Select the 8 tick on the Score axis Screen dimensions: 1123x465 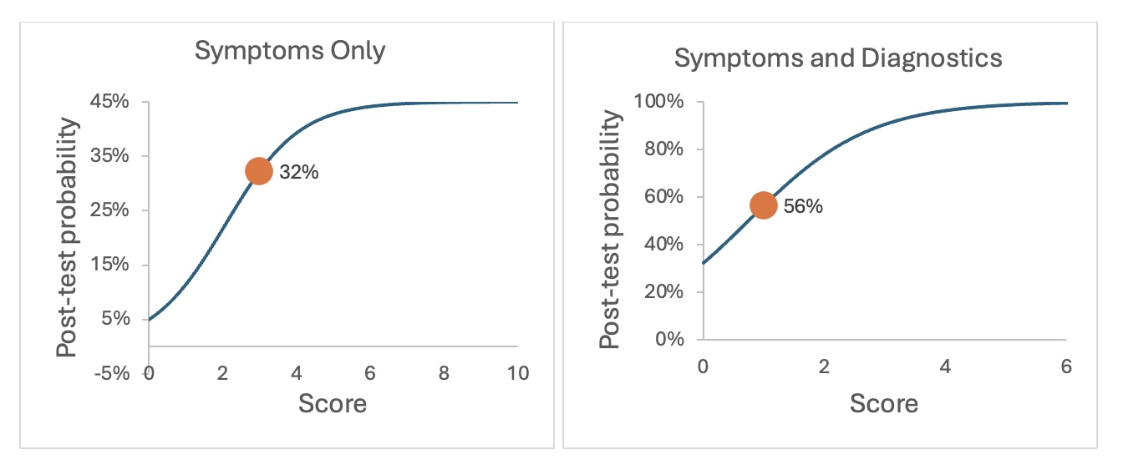click(x=444, y=373)
